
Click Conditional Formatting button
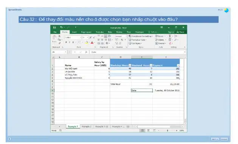coord(140,36)
